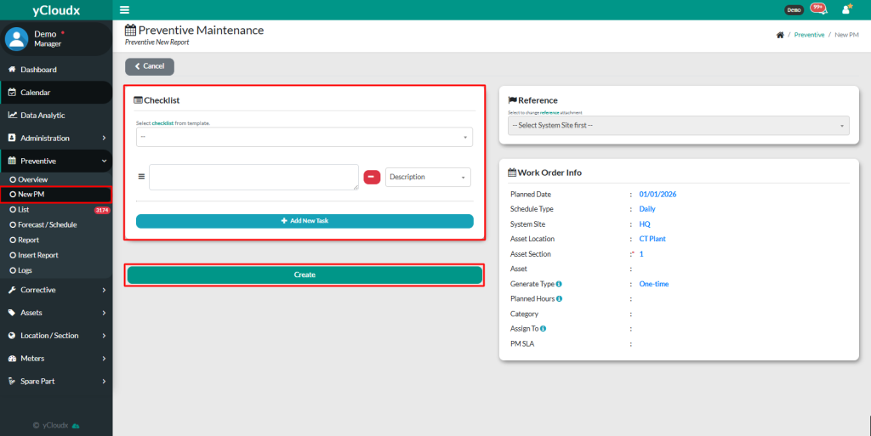
Task: Click the Add New Task button
Action: coord(305,221)
